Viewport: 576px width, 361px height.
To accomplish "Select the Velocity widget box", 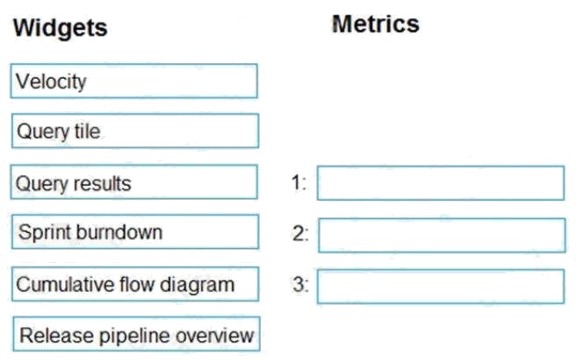I will [x=134, y=81].
